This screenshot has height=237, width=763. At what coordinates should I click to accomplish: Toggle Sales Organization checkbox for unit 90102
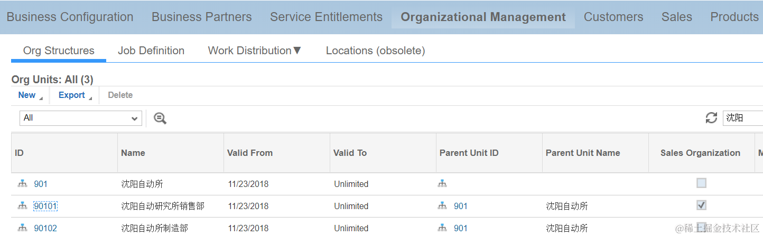point(701,226)
